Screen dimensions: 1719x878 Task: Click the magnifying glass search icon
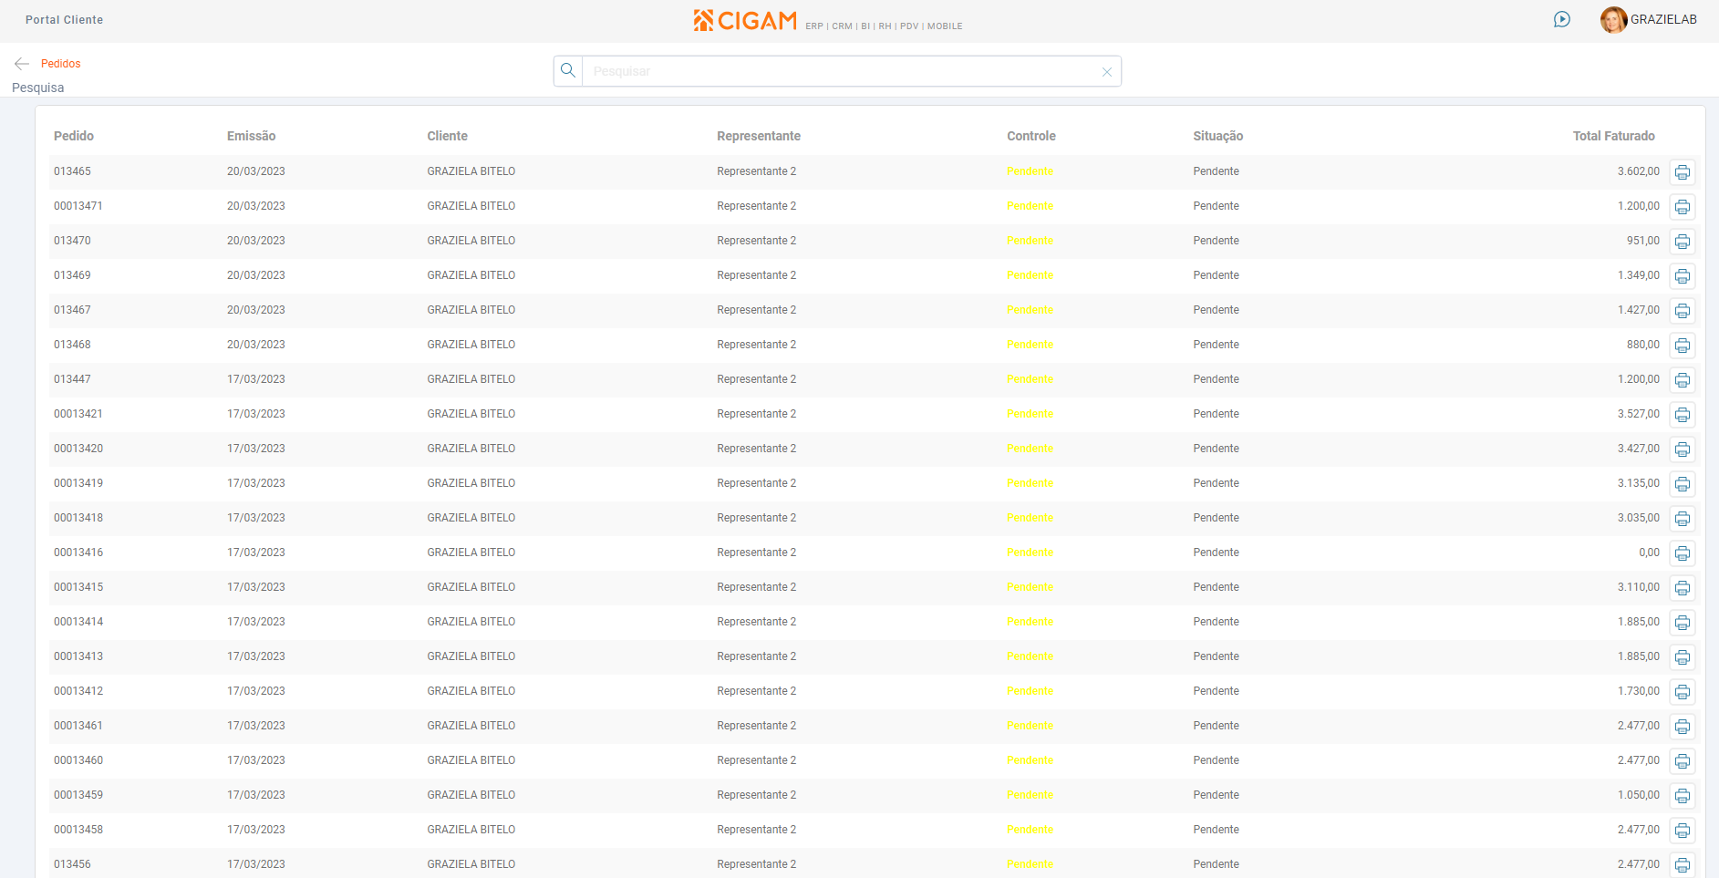pyautogui.click(x=568, y=71)
